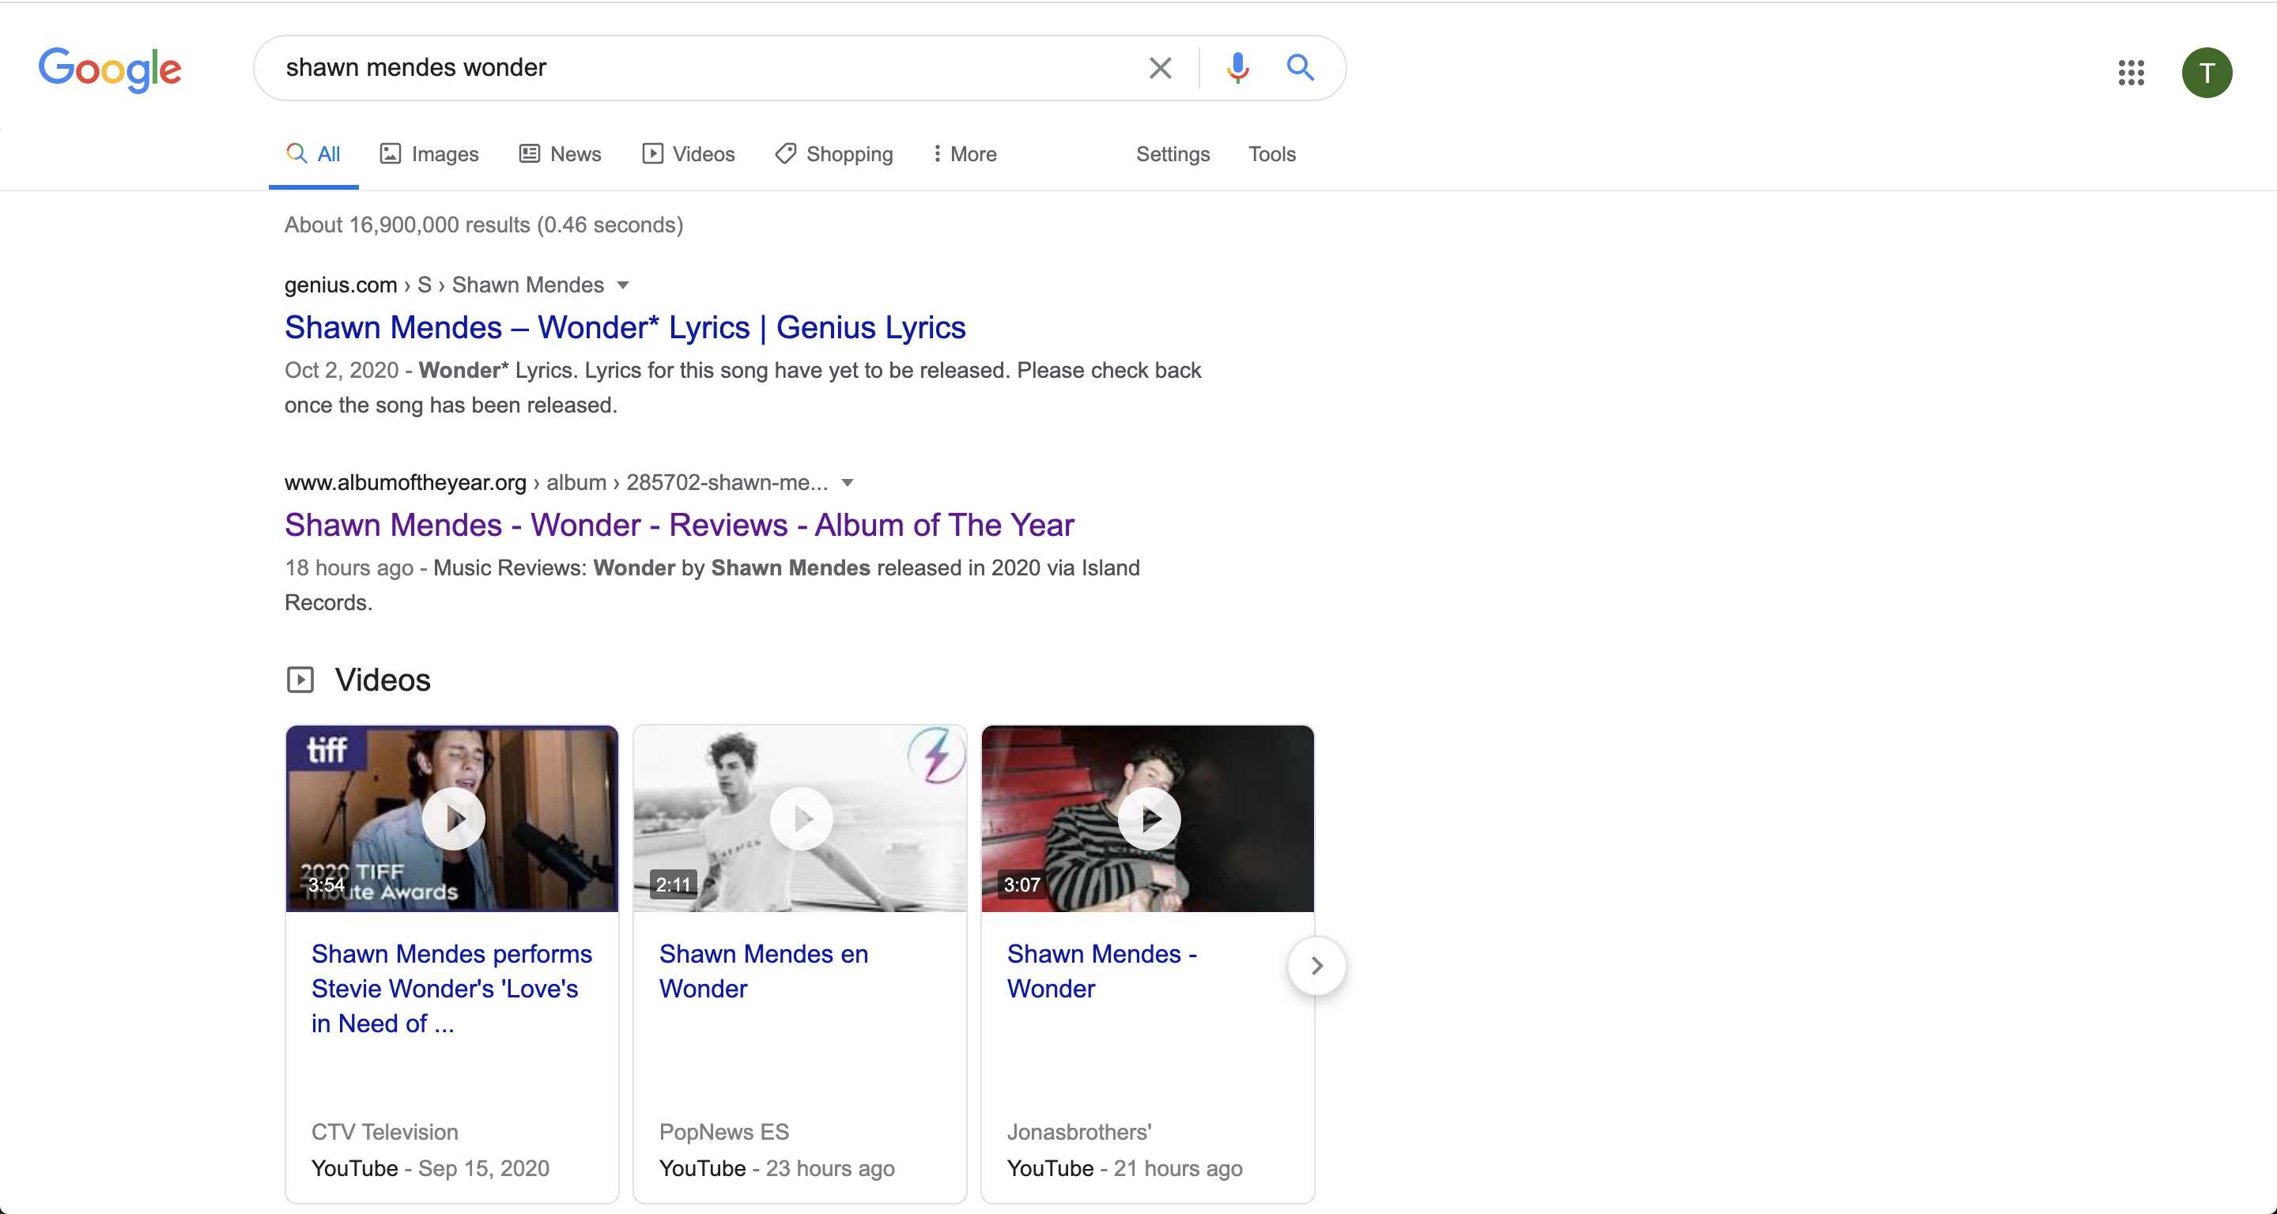
Task: Click the clear search field X icon
Action: click(1160, 66)
